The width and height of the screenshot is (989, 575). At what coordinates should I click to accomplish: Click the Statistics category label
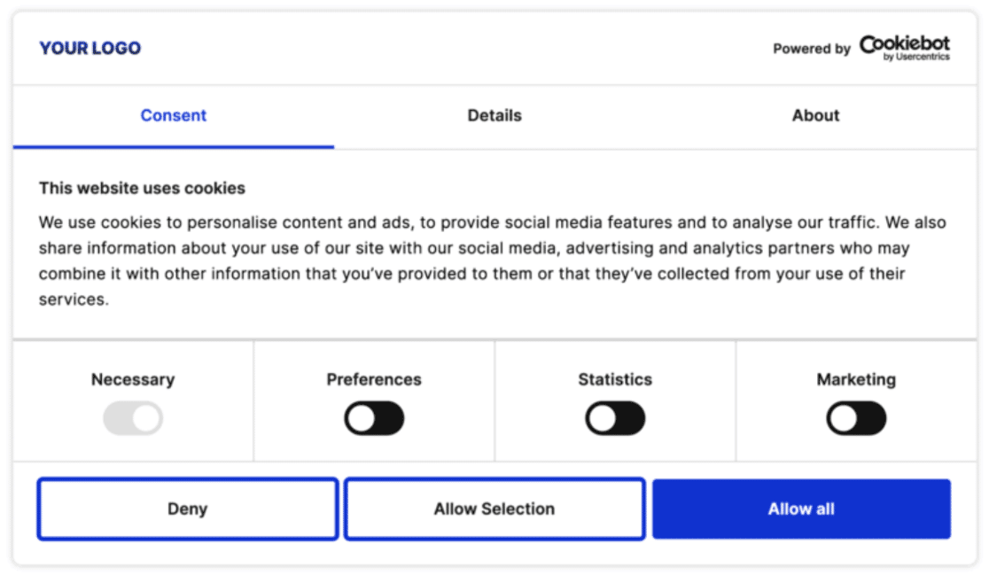615,379
